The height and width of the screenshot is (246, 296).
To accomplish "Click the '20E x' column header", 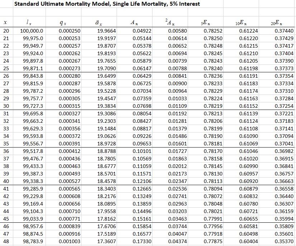I will click(x=277, y=23).
